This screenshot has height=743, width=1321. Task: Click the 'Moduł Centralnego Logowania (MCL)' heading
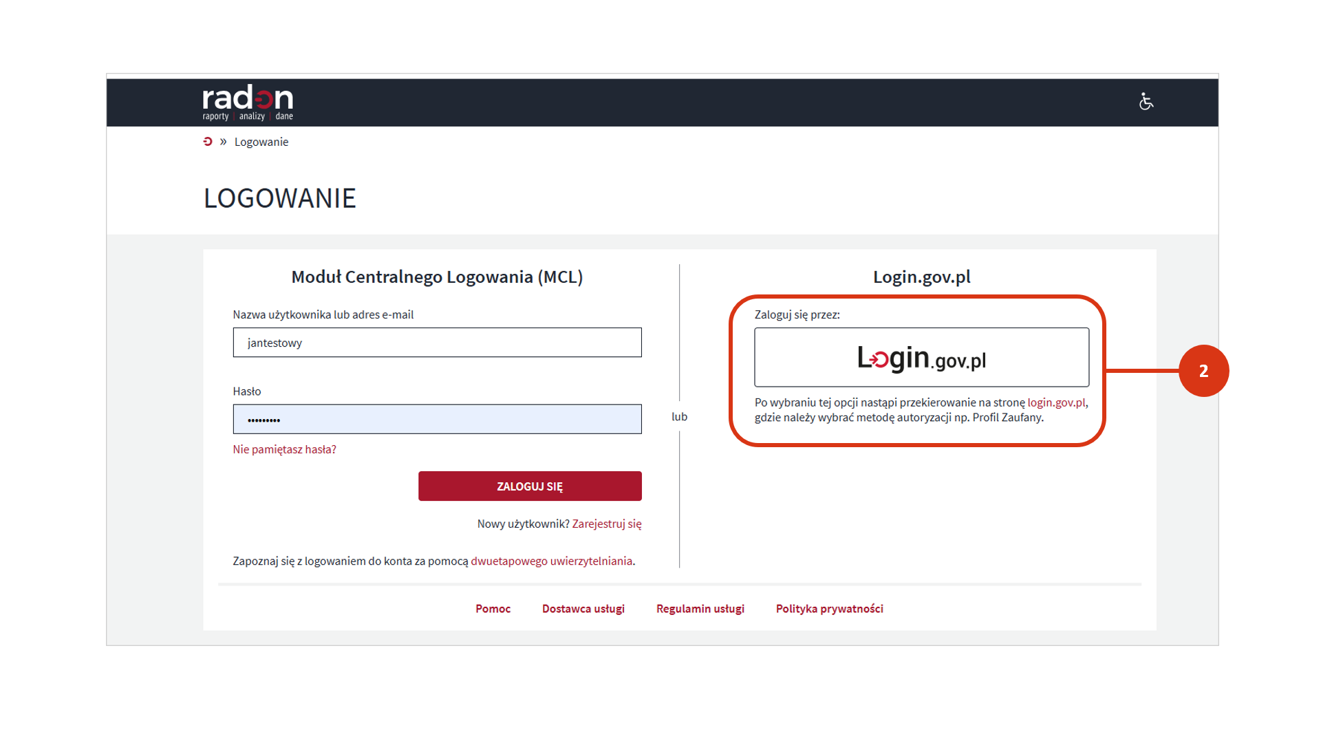pyautogui.click(x=437, y=277)
